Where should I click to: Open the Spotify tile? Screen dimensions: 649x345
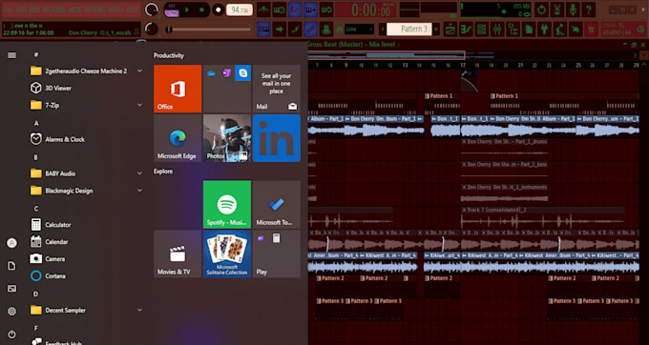227,204
